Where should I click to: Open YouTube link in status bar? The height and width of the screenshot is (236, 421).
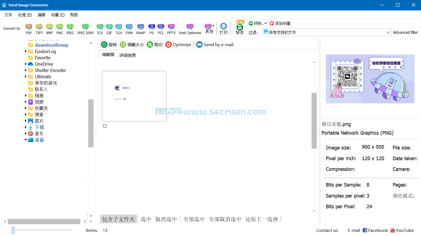click(x=402, y=230)
